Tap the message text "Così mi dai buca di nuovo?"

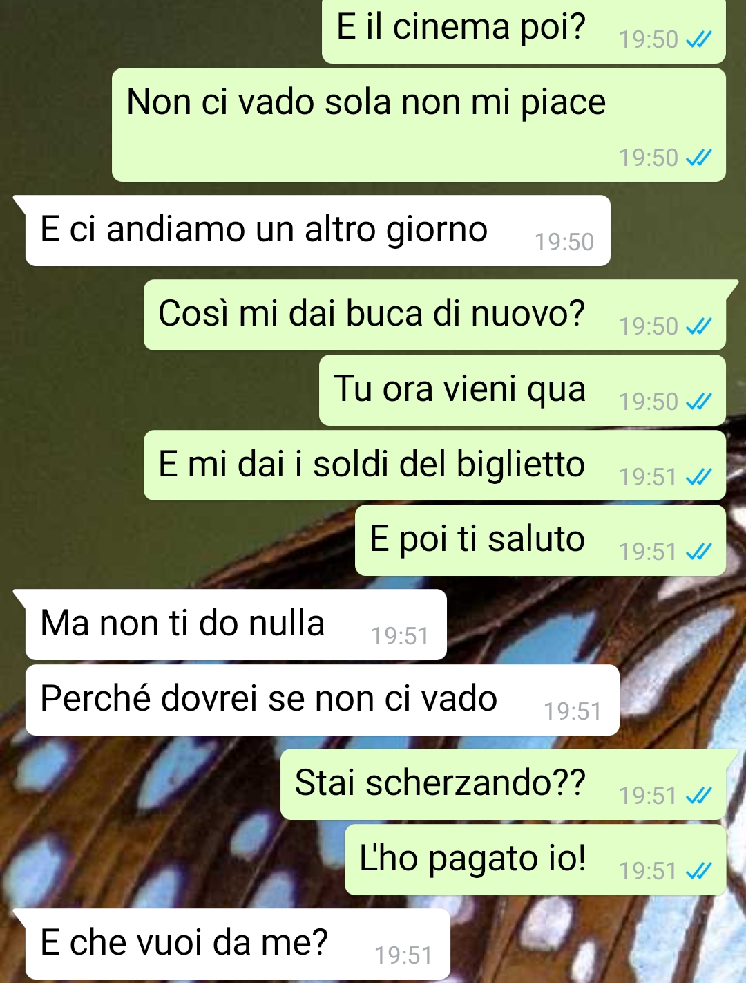pos(372,313)
